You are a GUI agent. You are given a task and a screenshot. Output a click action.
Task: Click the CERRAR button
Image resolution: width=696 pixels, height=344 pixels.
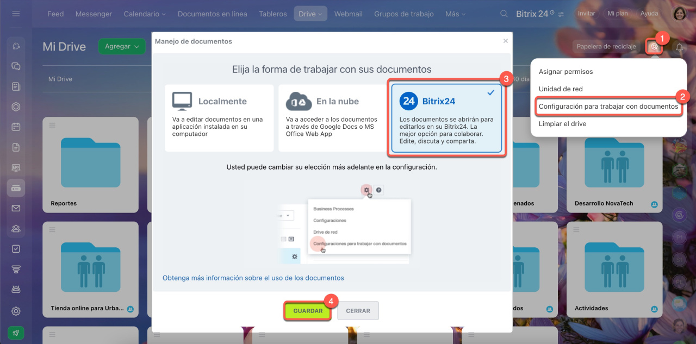(x=358, y=311)
